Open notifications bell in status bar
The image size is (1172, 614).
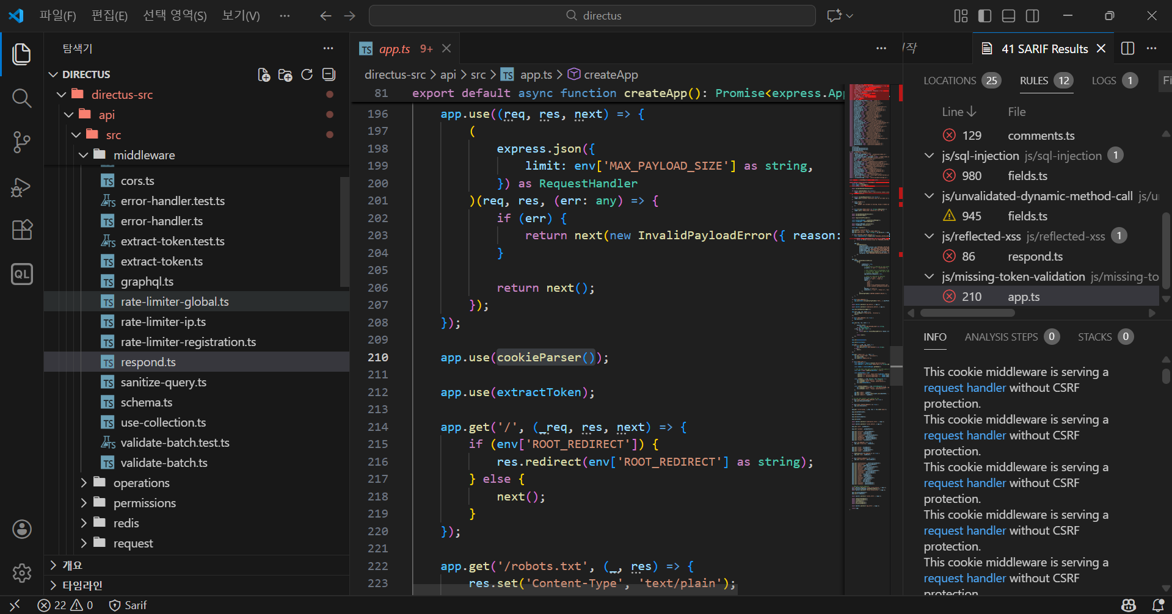coord(1158,605)
